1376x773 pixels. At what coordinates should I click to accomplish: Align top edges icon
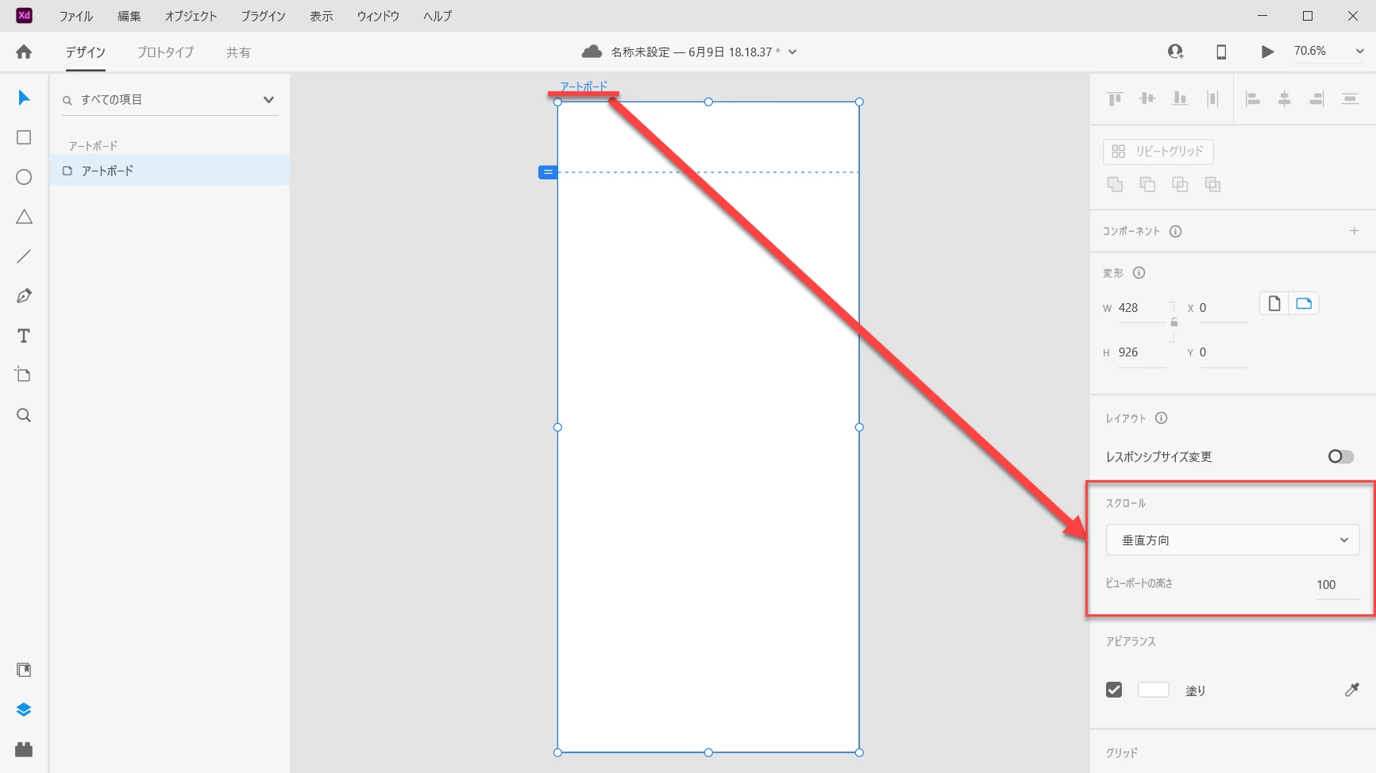click(x=1115, y=98)
